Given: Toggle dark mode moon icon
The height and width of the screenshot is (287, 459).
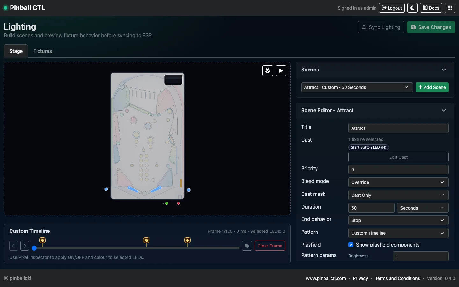Looking at the screenshot, I should click(x=412, y=8).
